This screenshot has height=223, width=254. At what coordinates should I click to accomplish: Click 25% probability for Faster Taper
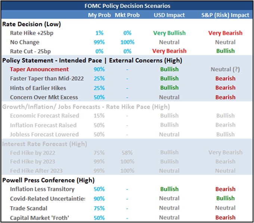pyautogui.click(x=99, y=79)
